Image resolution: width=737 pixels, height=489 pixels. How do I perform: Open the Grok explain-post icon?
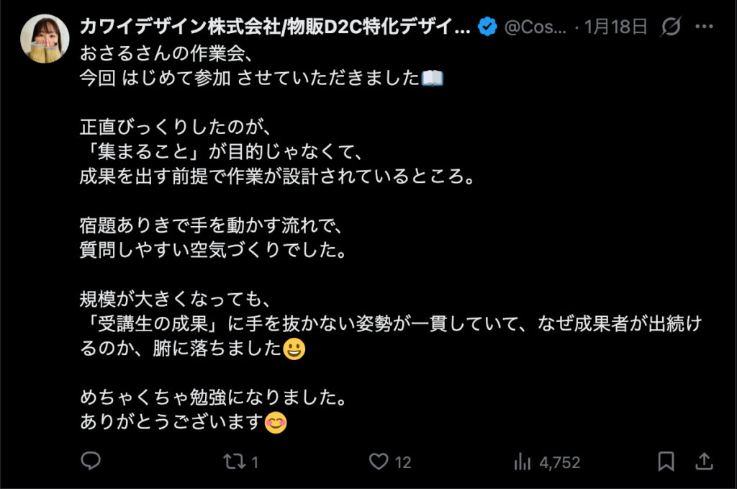coord(670,27)
